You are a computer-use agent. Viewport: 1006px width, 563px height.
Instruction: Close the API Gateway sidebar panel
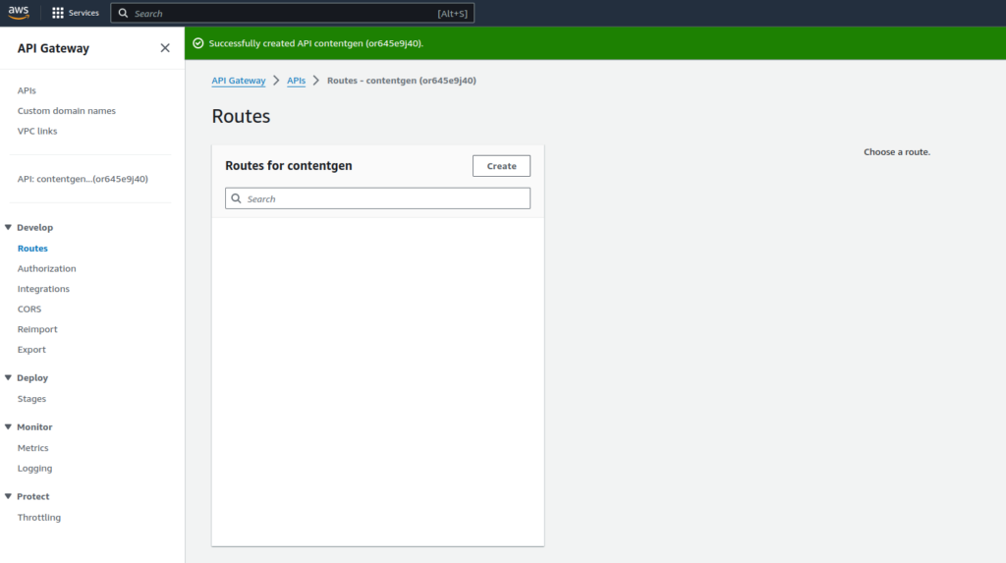(x=165, y=48)
